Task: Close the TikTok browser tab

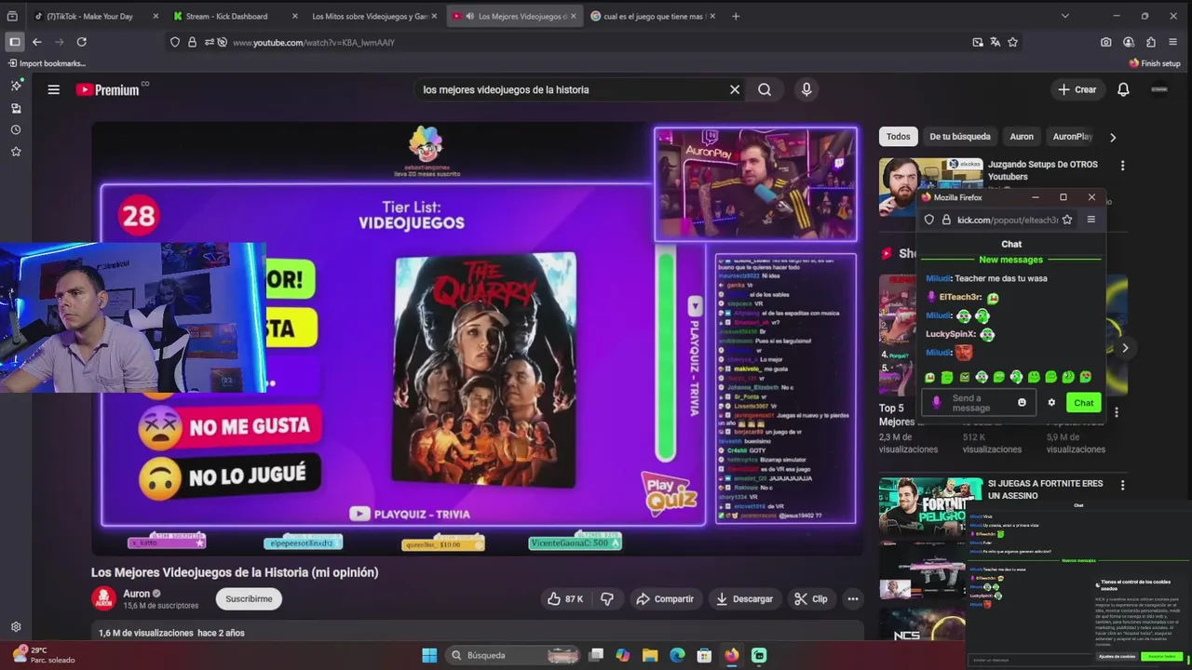Action: coord(156,16)
